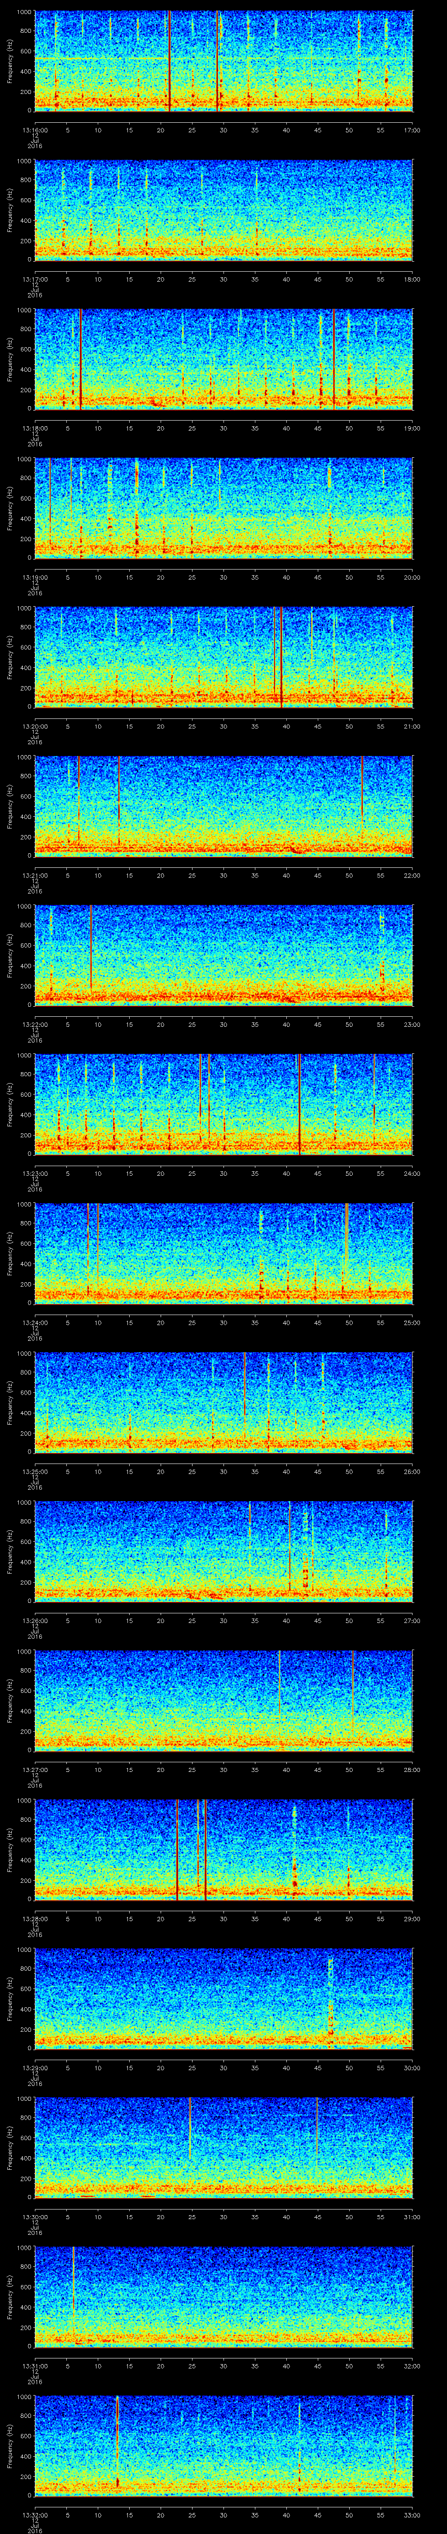The width and height of the screenshot is (447, 2534).
Task: Open the spectrogram panel starting at 13:23:00
Action: [x=224, y=1105]
